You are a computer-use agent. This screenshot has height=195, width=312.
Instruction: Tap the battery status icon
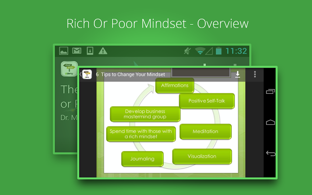point(219,51)
